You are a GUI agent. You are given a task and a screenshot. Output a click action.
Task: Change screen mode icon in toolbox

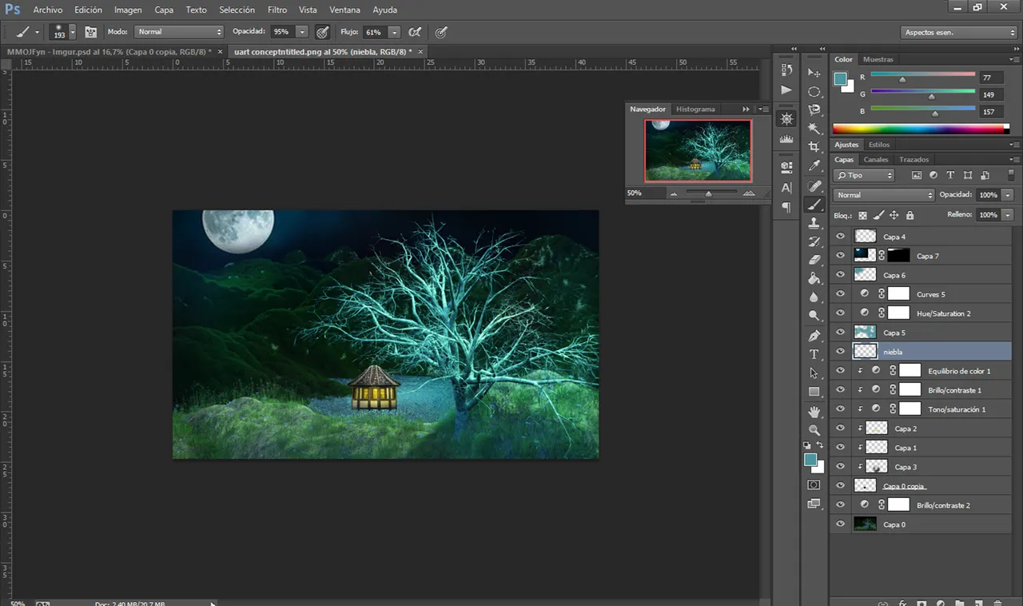814,504
